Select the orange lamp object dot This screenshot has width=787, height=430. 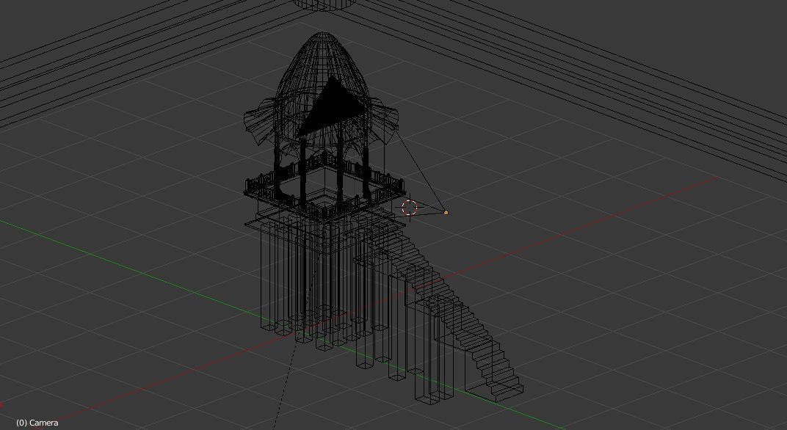[446, 213]
